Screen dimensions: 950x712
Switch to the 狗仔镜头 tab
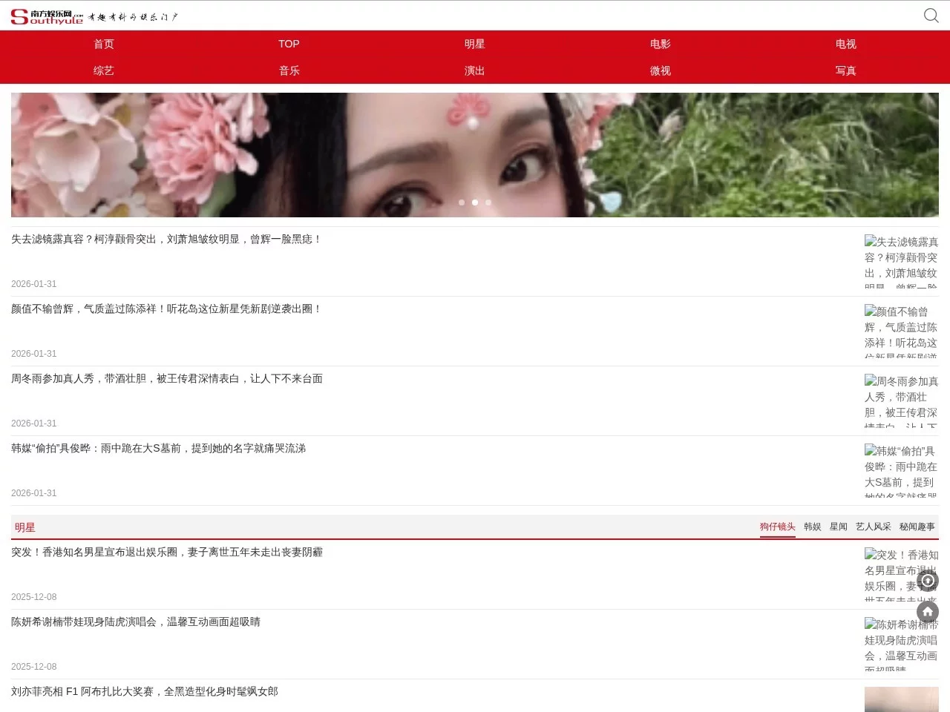pos(778,527)
